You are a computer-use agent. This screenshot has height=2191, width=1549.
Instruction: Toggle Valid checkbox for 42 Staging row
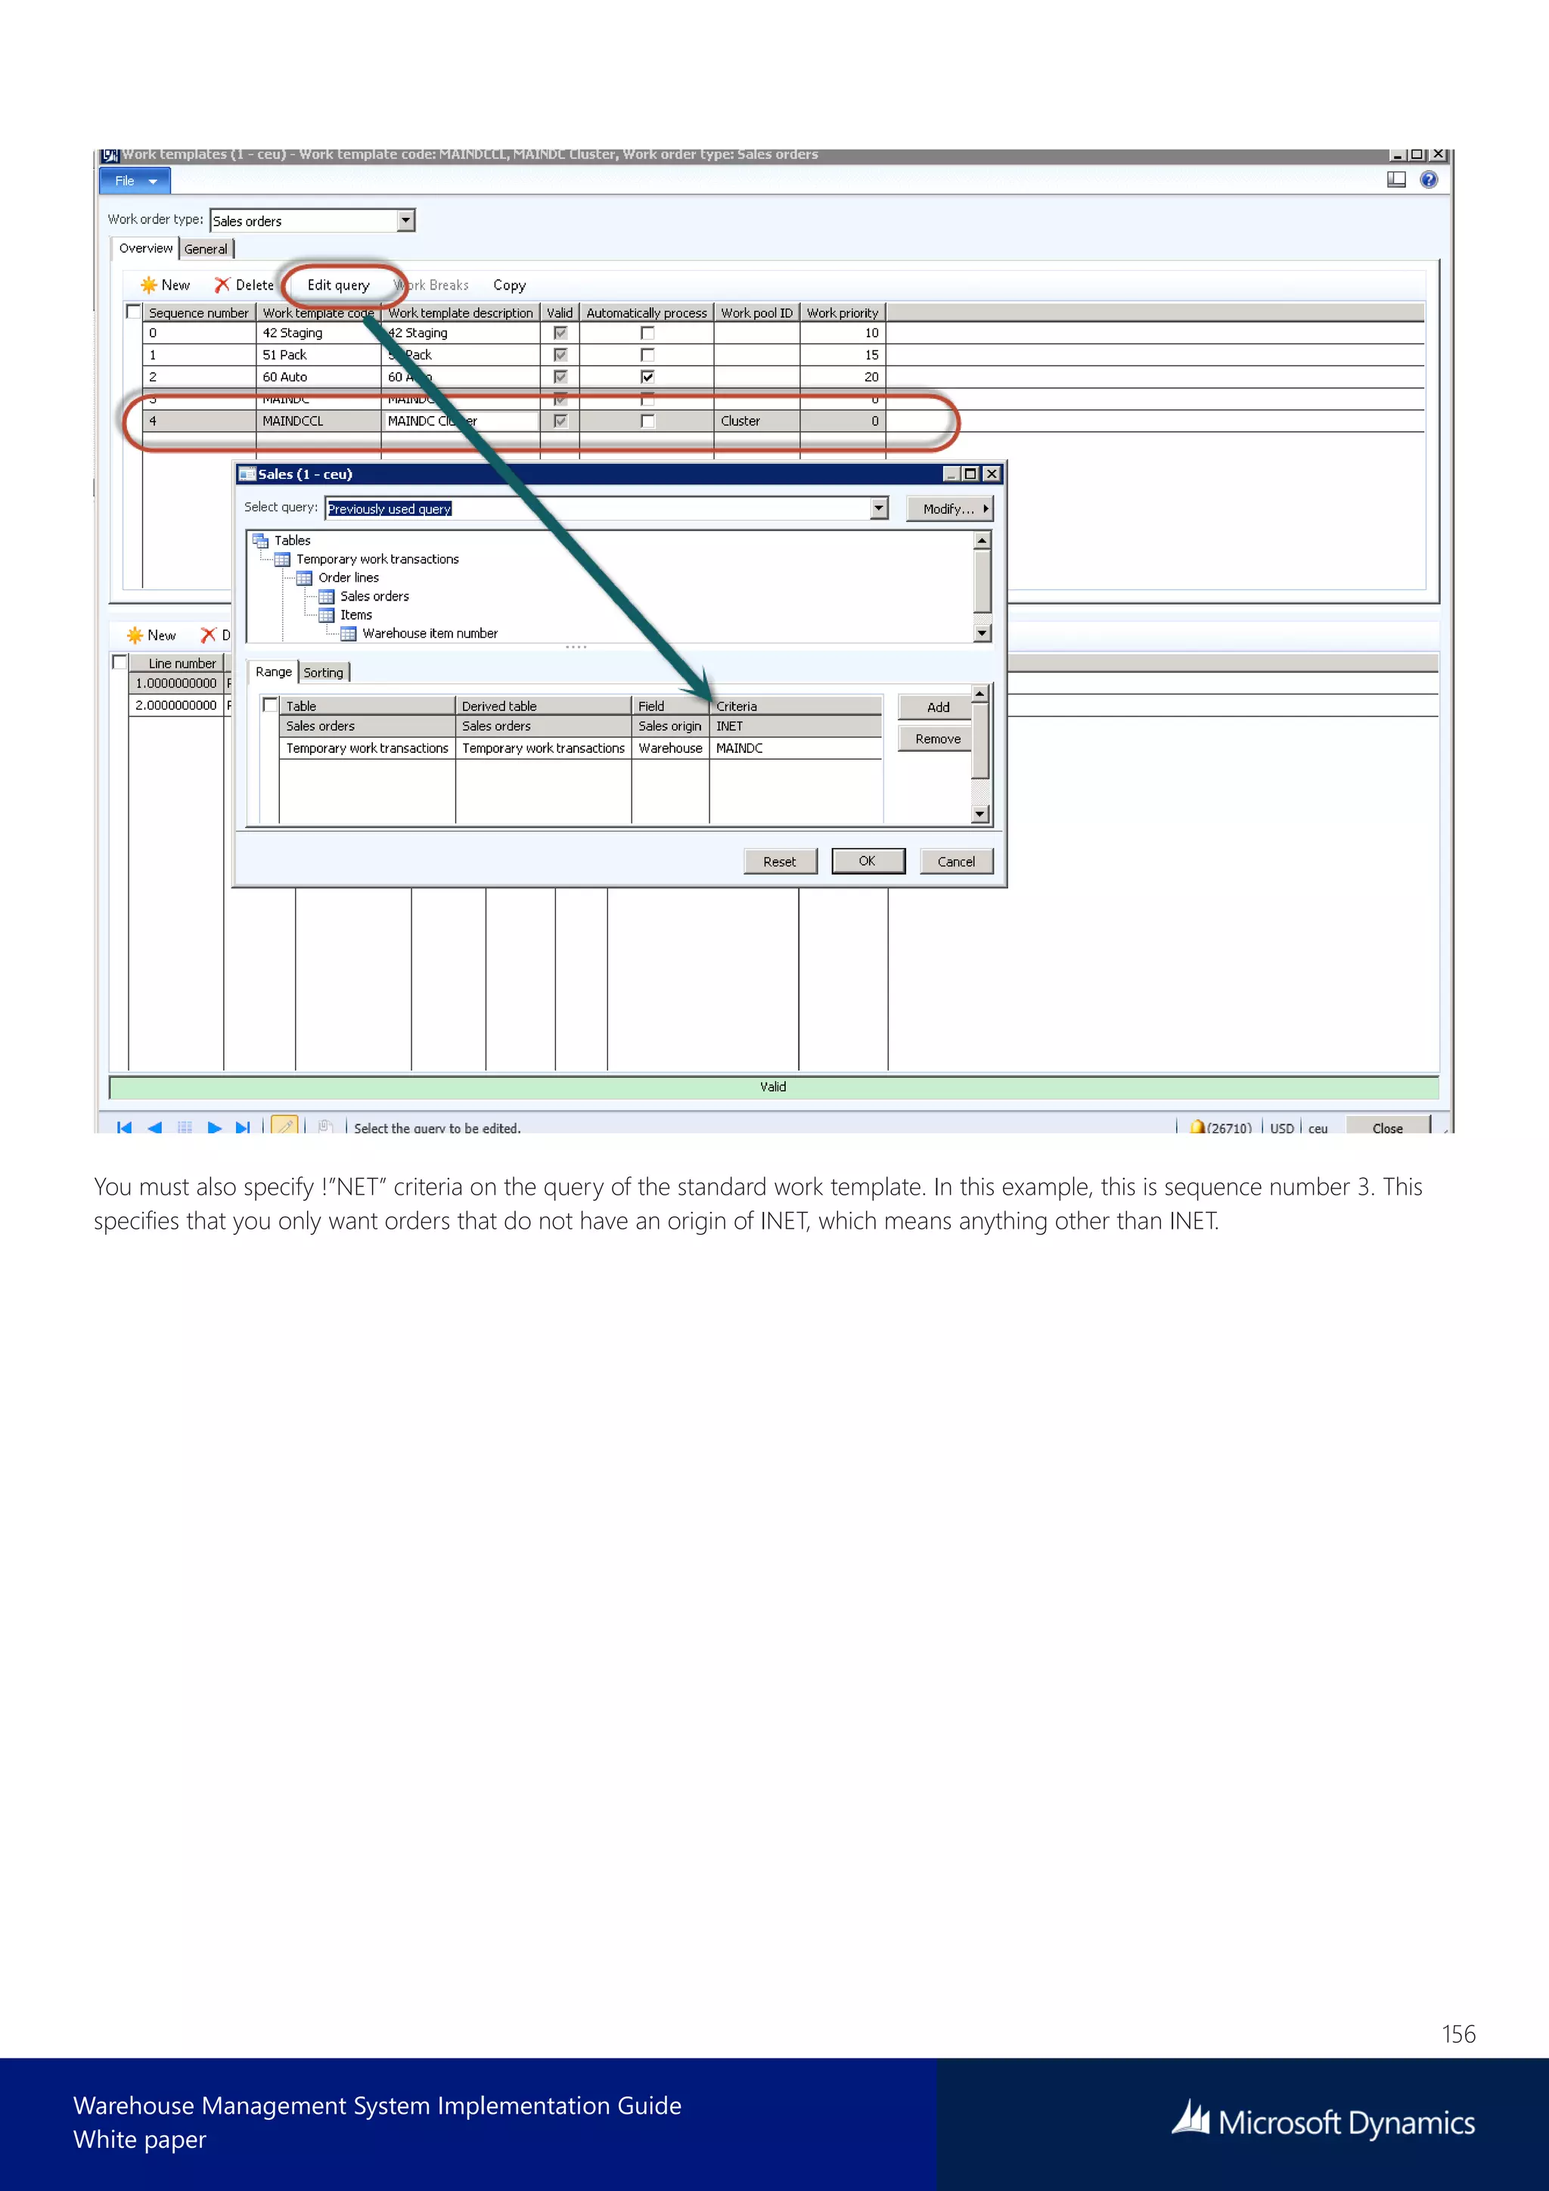[560, 333]
